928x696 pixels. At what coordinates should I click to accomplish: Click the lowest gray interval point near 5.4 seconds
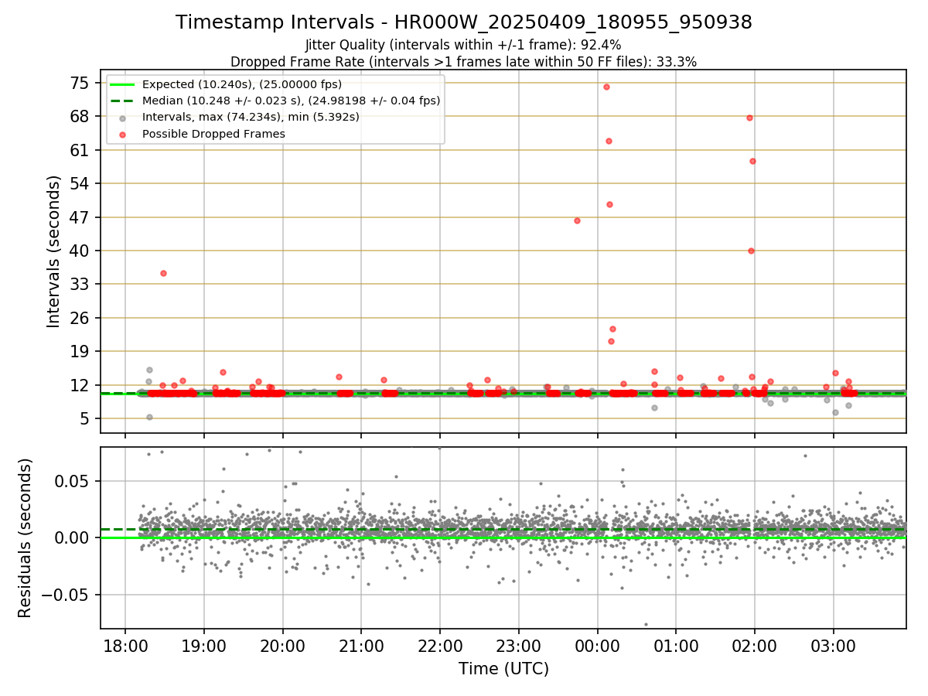pyautogui.click(x=149, y=417)
